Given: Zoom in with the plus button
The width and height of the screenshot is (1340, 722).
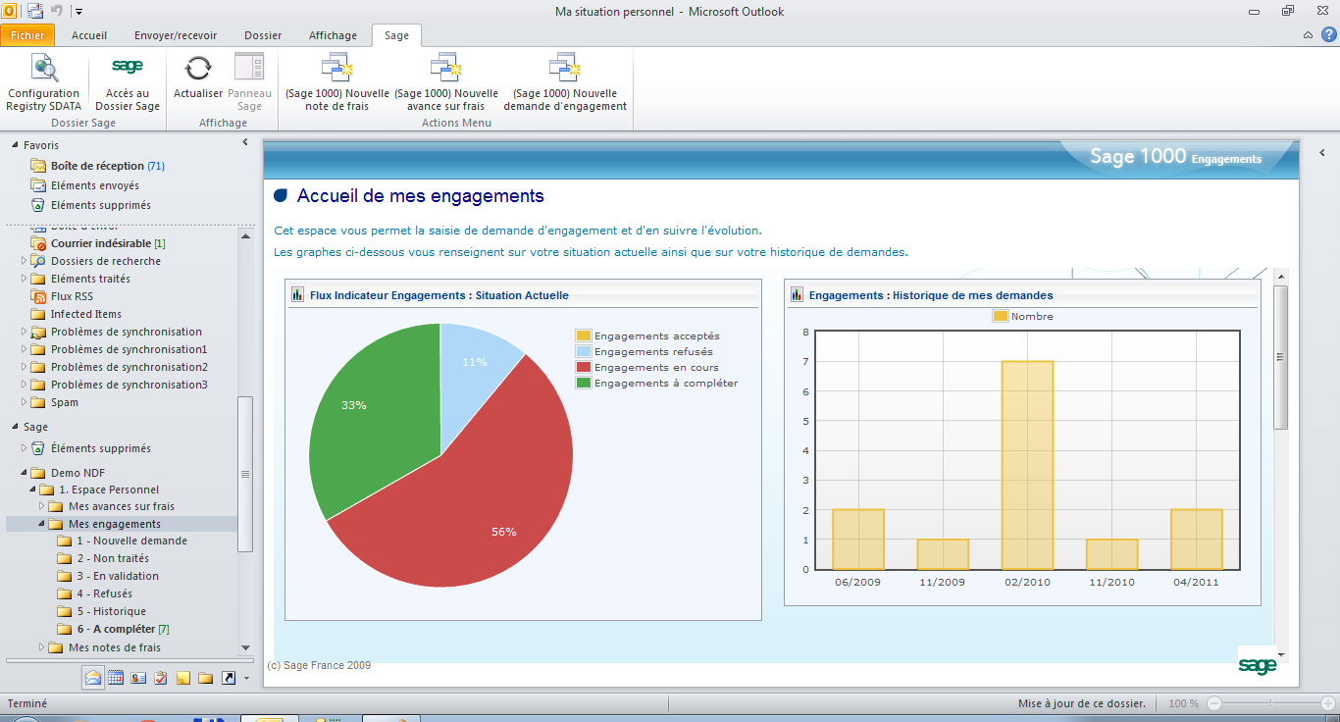Looking at the screenshot, I should pos(1328,703).
